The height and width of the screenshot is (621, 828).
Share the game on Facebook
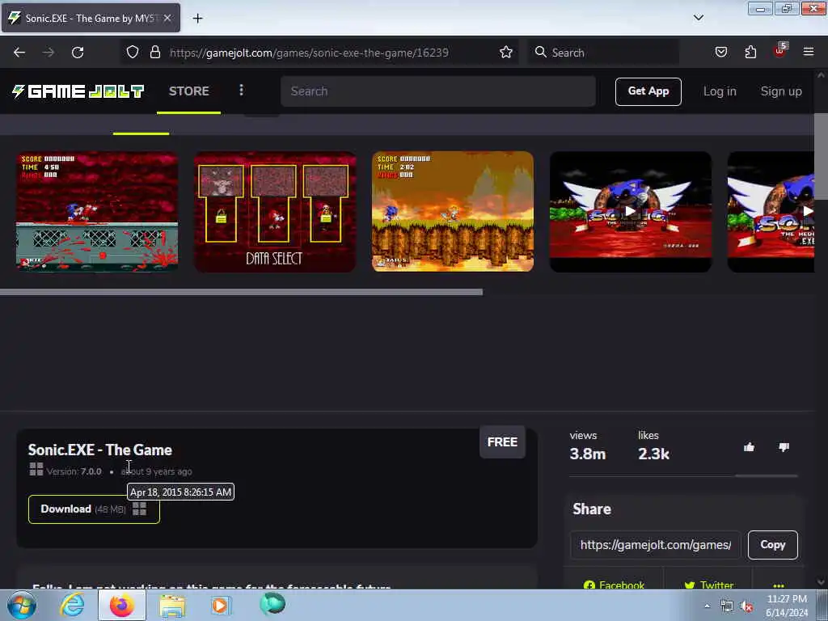(614, 585)
